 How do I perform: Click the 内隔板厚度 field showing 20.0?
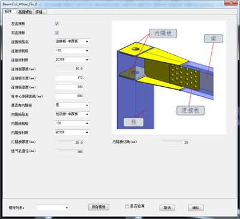69,142
